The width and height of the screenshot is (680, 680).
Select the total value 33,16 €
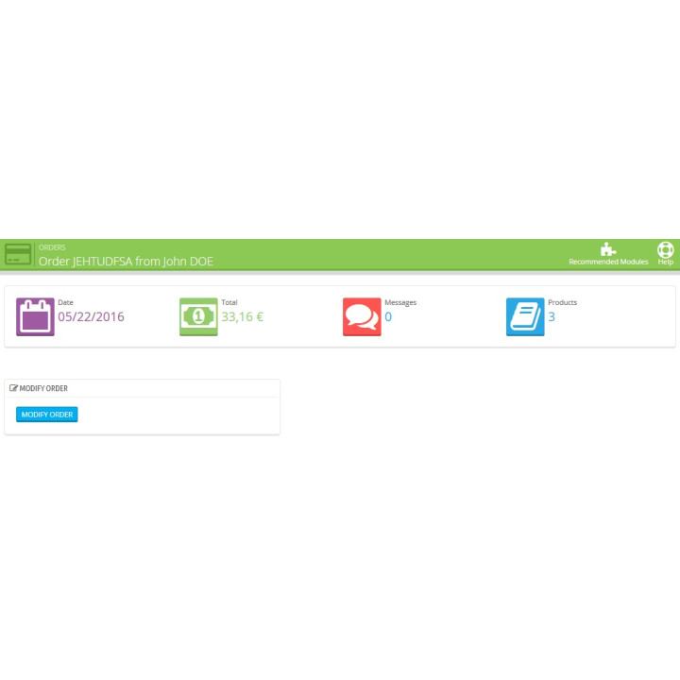pos(243,317)
